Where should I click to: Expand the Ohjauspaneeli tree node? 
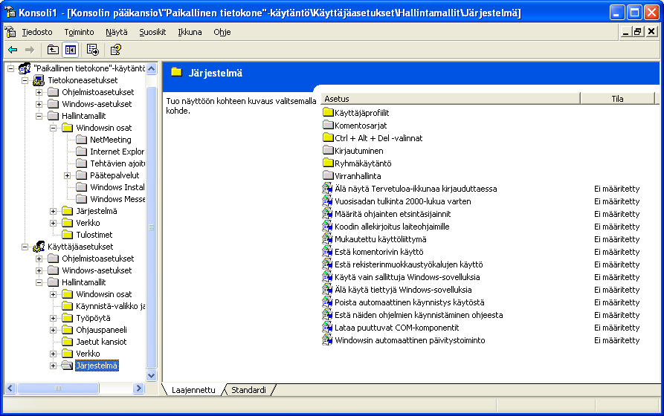point(54,330)
